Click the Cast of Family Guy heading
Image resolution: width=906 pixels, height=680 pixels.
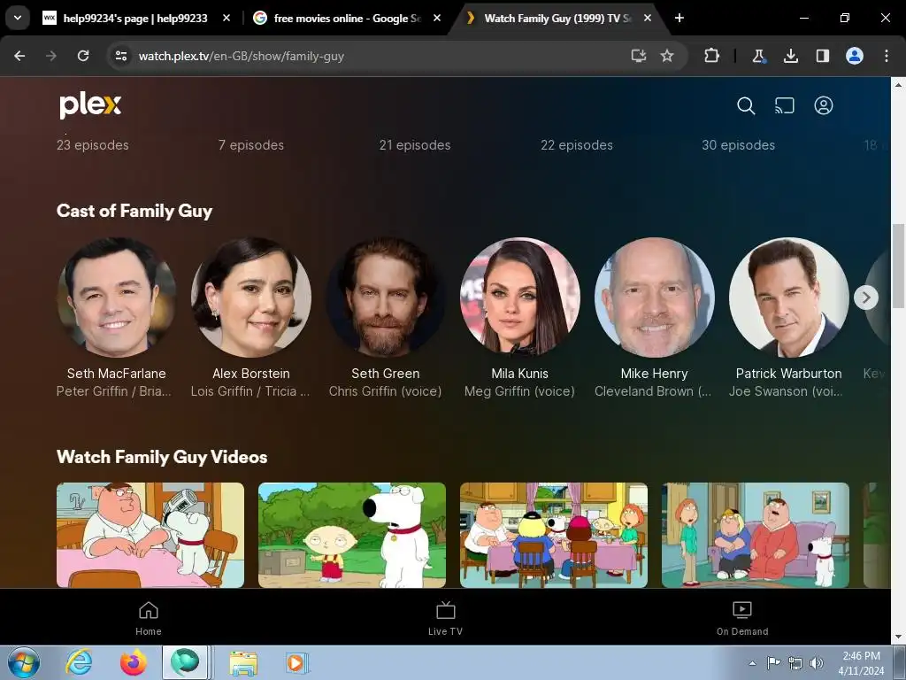click(134, 211)
